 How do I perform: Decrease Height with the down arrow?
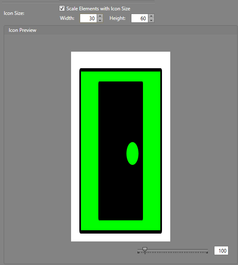[x=151, y=20]
